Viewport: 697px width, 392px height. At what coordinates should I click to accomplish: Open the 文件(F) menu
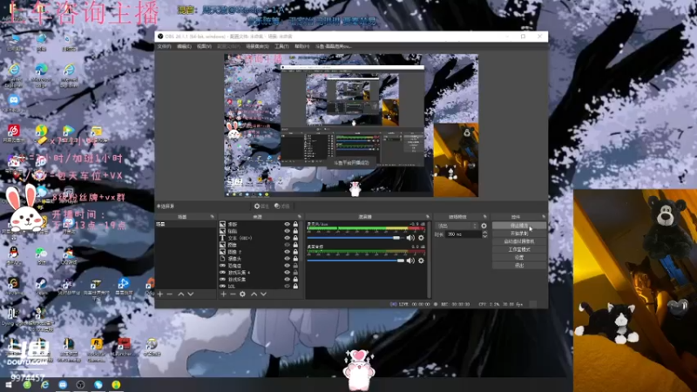[x=164, y=46]
